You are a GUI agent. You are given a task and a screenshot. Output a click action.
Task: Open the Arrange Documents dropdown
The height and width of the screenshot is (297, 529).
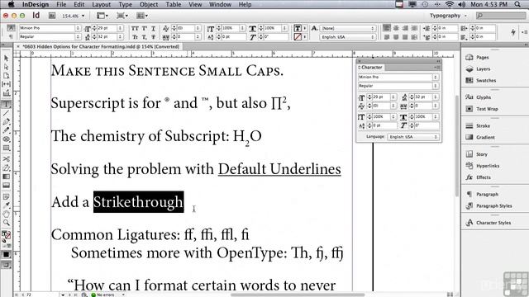(142, 16)
